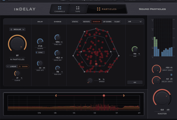Open the Air effect dropdown

[135, 22]
